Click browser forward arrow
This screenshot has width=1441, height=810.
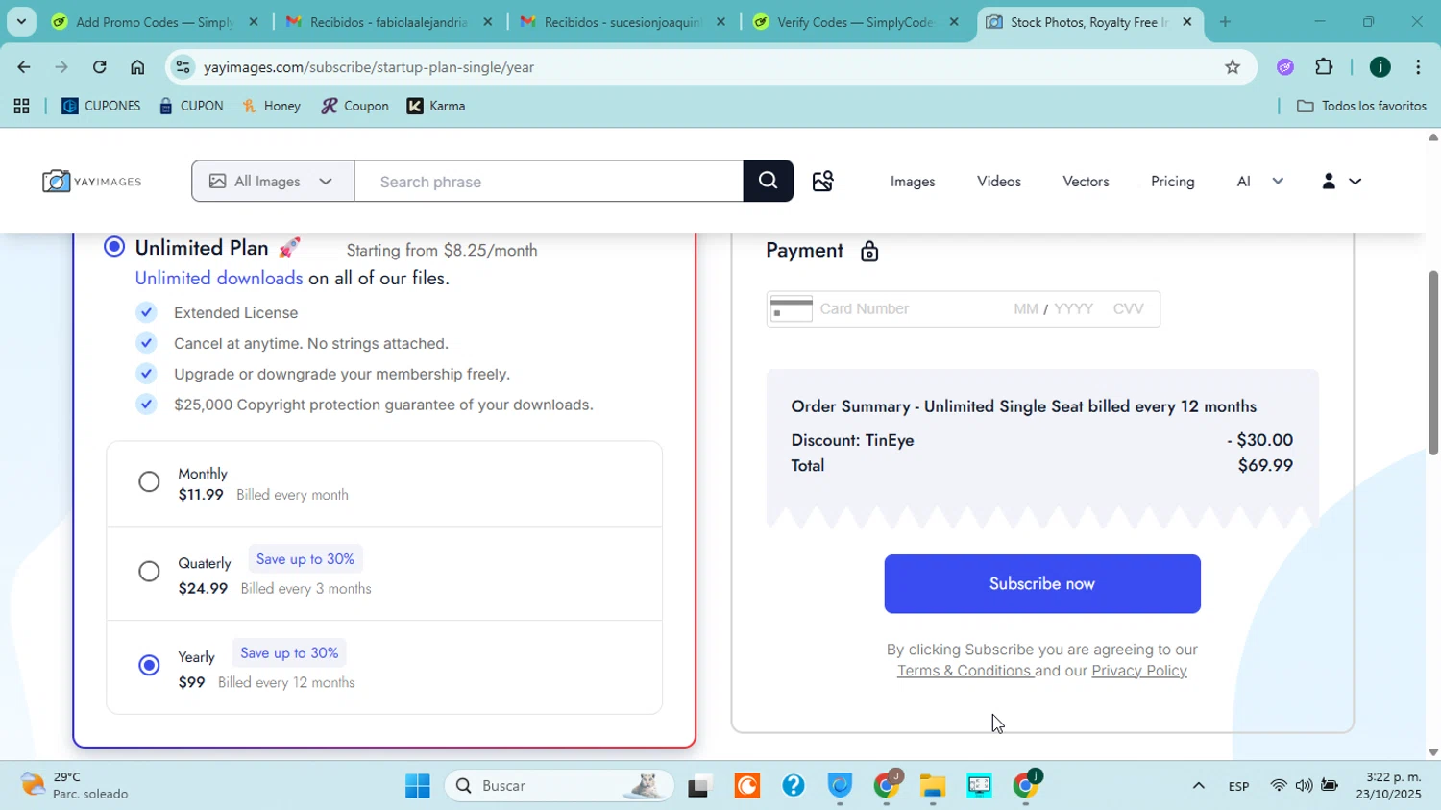[61, 67]
